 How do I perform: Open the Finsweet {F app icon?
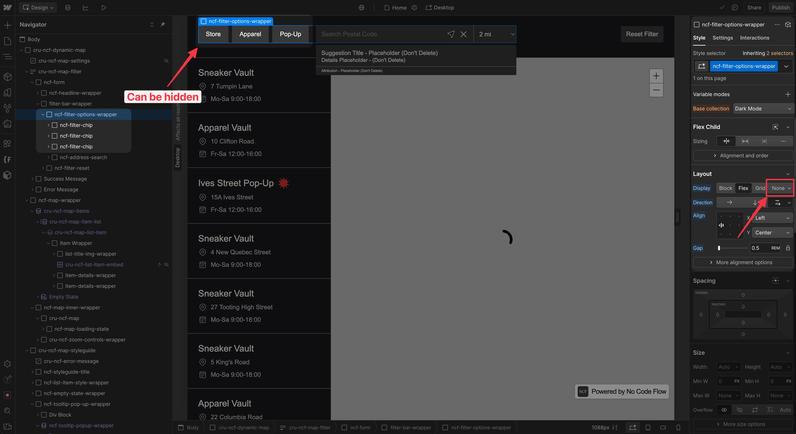(x=7, y=159)
